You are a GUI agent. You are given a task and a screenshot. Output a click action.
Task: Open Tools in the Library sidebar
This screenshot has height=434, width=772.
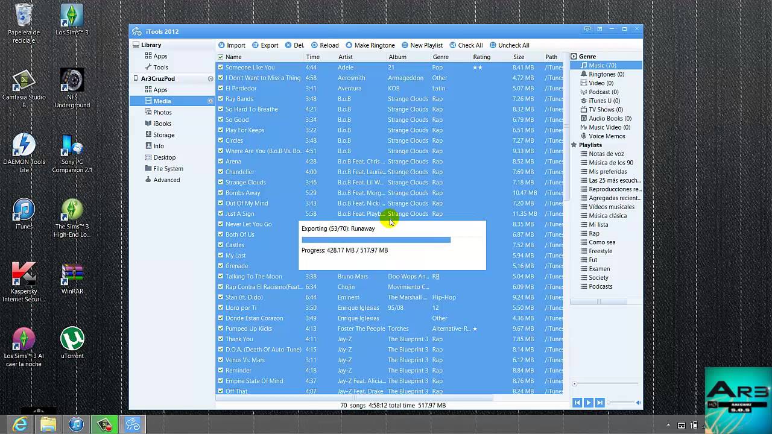click(x=156, y=68)
